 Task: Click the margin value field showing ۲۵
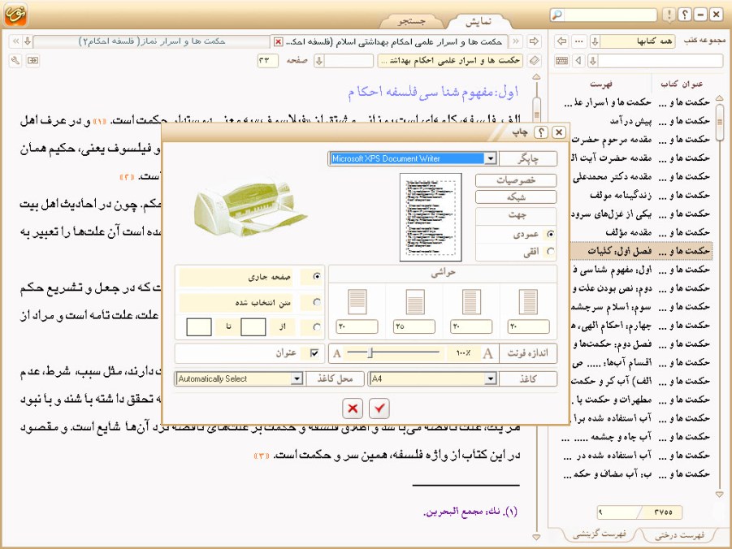coord(414,326)
